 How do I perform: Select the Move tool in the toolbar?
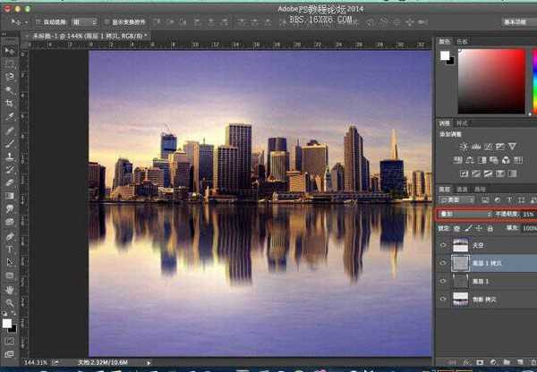click(x=10, y=52)
